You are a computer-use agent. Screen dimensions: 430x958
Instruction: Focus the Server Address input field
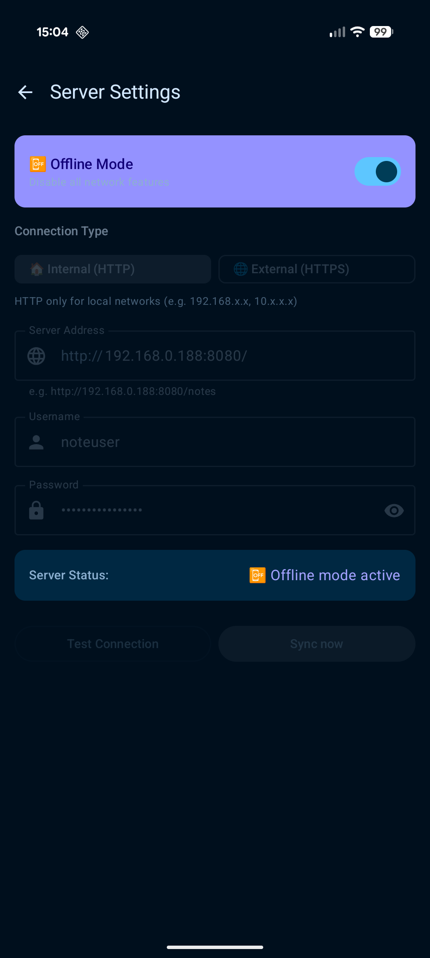215,356
